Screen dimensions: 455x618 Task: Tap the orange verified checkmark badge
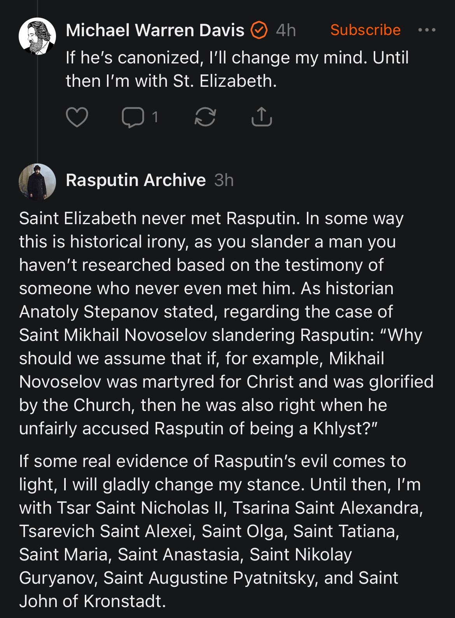[259, 30]
